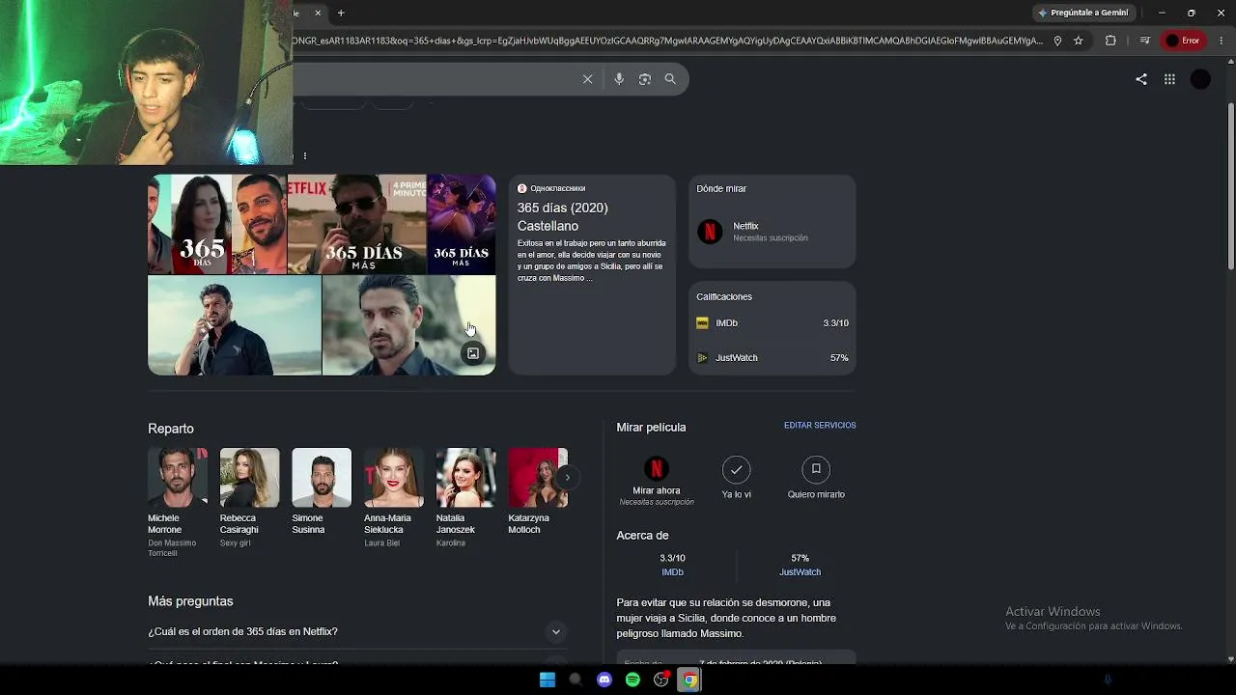This screenshot has height=695, width=1236.
Task: Open the Windows Start menu
Action: click(x=548, y=680)
